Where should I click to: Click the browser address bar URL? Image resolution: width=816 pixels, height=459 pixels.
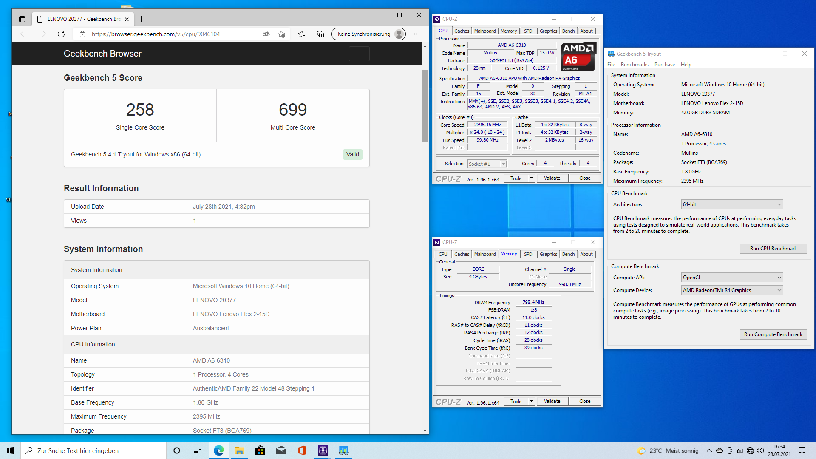[156, 34]
